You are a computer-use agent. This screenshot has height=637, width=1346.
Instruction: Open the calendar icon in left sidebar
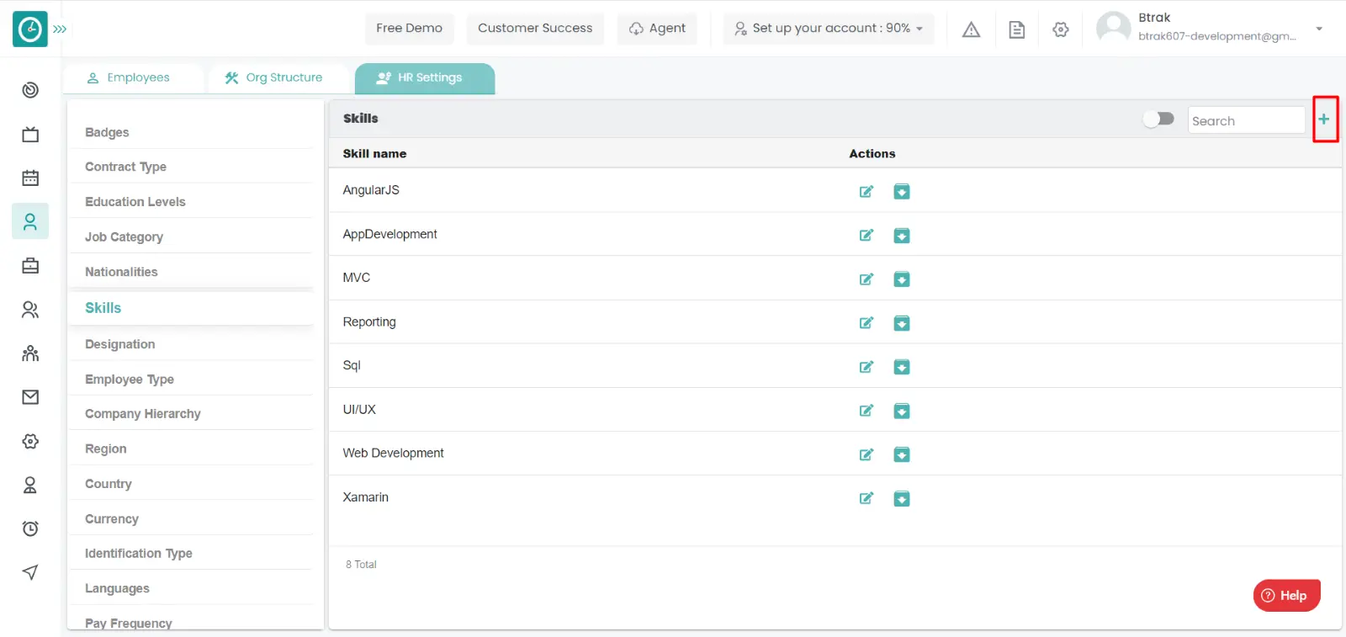[x=30, y=178]
